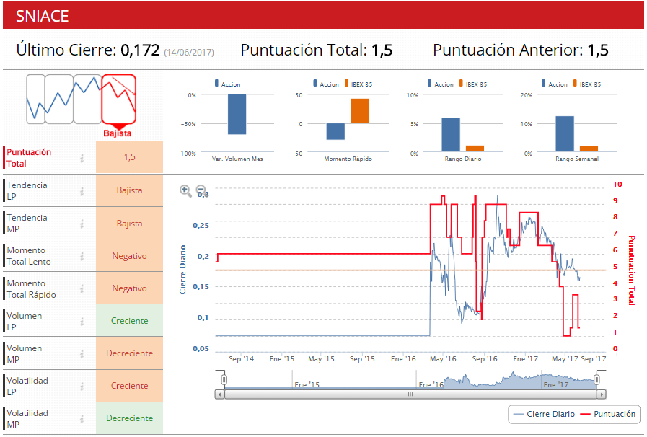Toggle Accion legend in Rango Diario chart
The height and width of the screenshot is (437, 647).
click(441, 84)
